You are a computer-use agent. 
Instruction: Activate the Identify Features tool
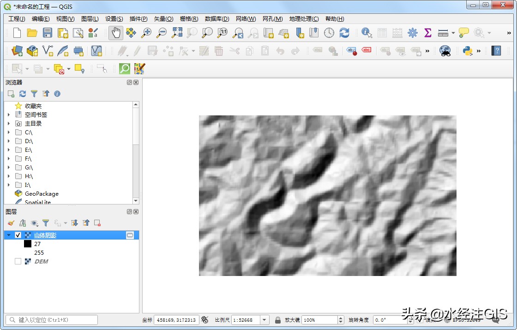coord(367,33)
